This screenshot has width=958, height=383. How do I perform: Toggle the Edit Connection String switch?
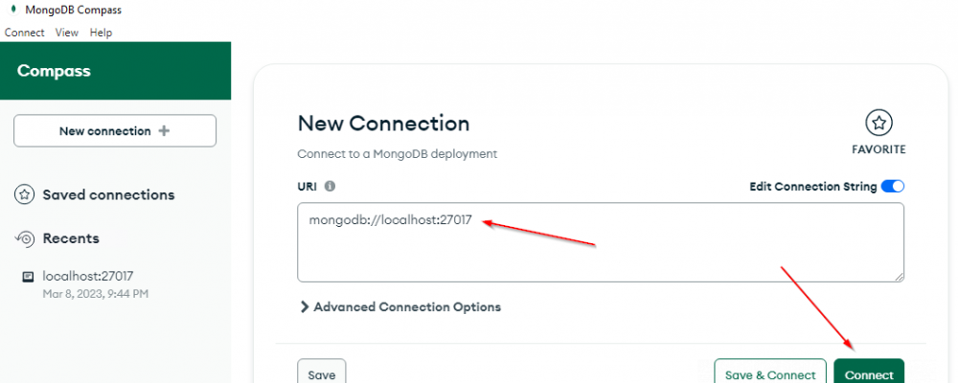coord(892,187)
